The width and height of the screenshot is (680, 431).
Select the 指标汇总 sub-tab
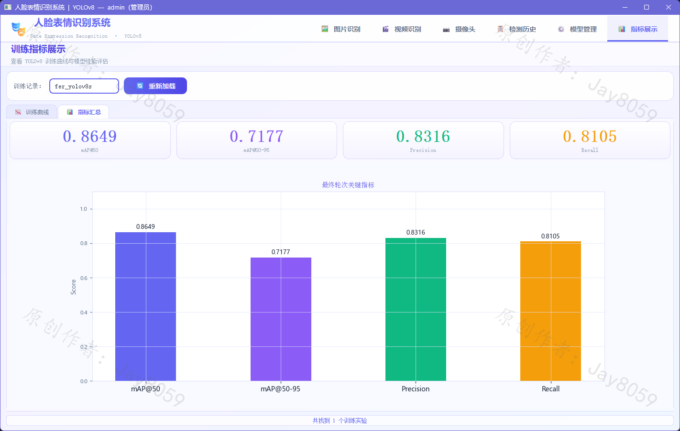coord(84,112)
